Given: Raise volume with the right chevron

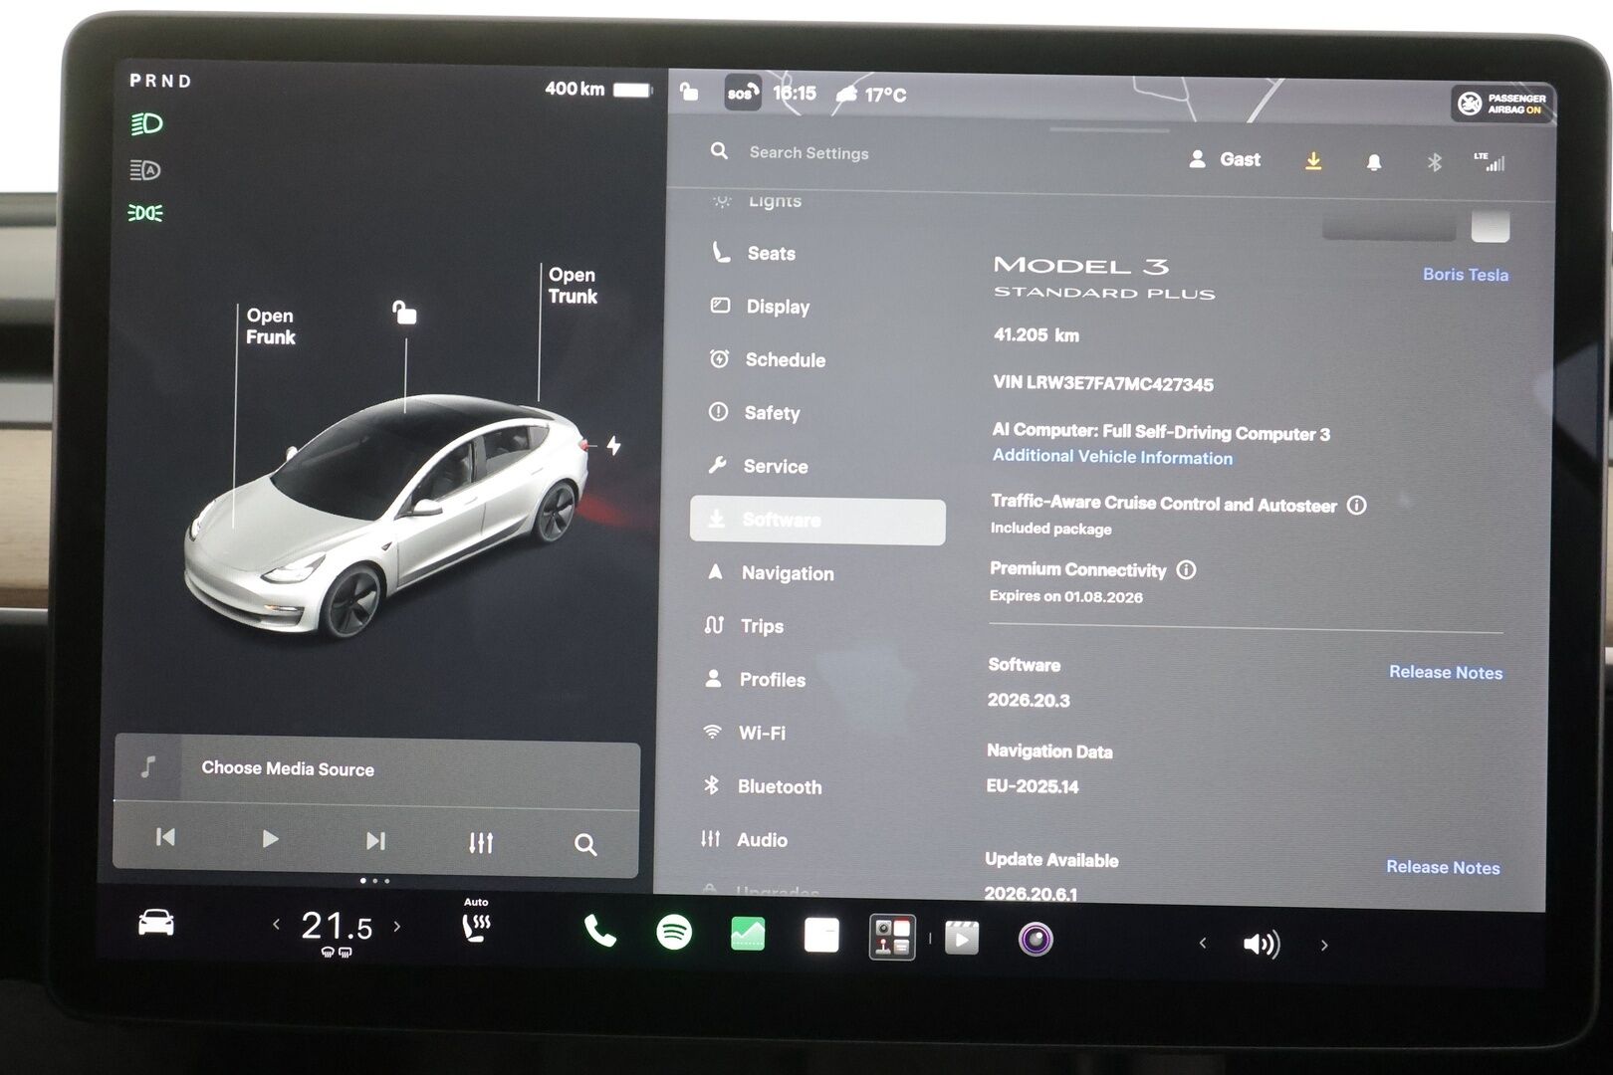Looking at the screenshot, I should (1324, 946).
